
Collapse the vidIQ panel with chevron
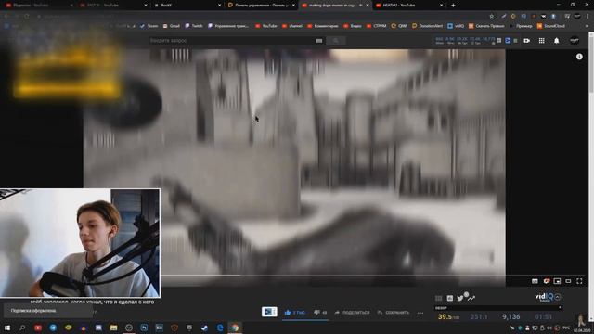(558, 297)
